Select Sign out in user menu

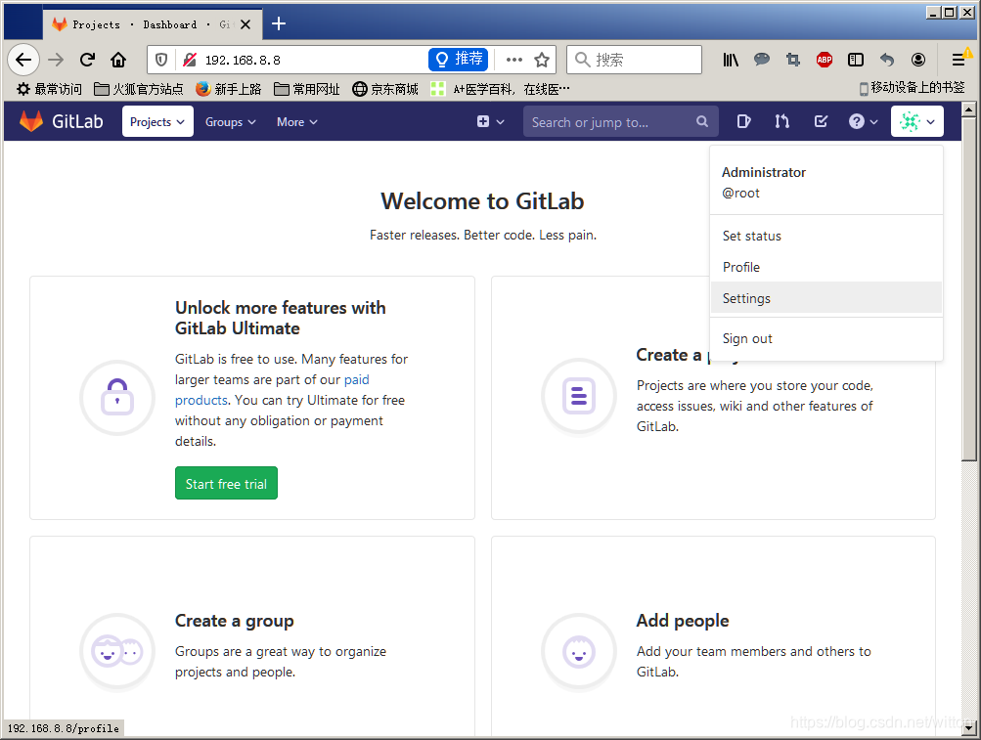[826, 338]
